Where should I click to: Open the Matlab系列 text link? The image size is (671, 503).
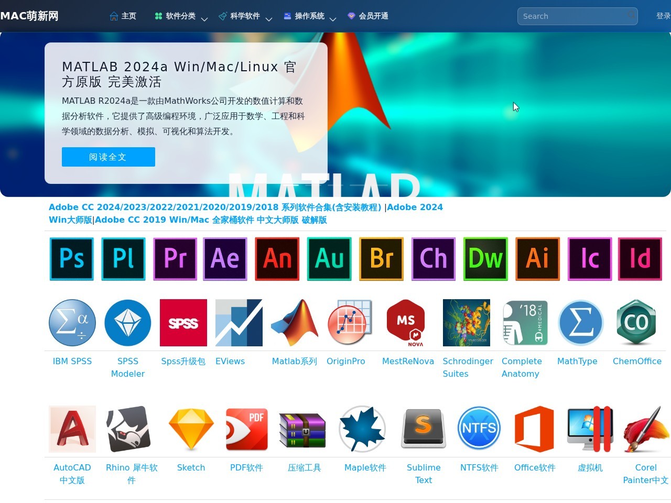pyautogui.click(x=295, y=361)
